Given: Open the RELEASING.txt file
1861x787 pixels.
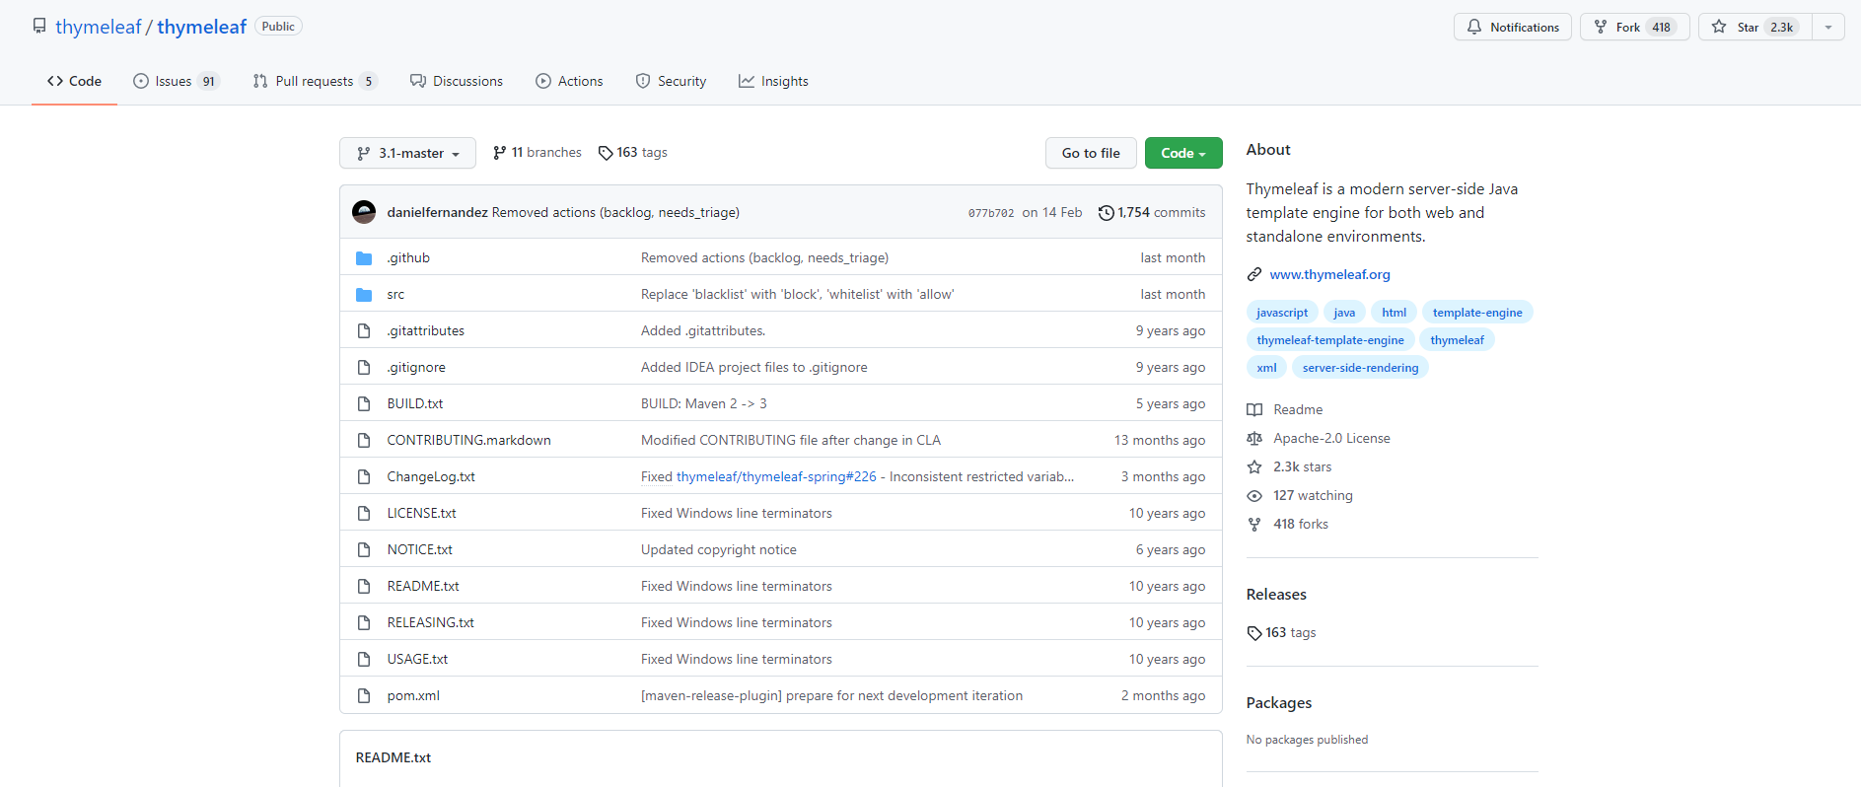Looking at the screenshot, I should tap(430, 623).
